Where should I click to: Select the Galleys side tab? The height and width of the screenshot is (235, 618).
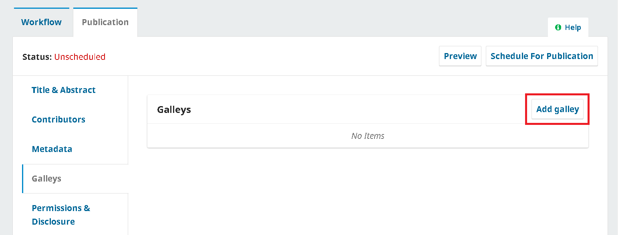46,179
